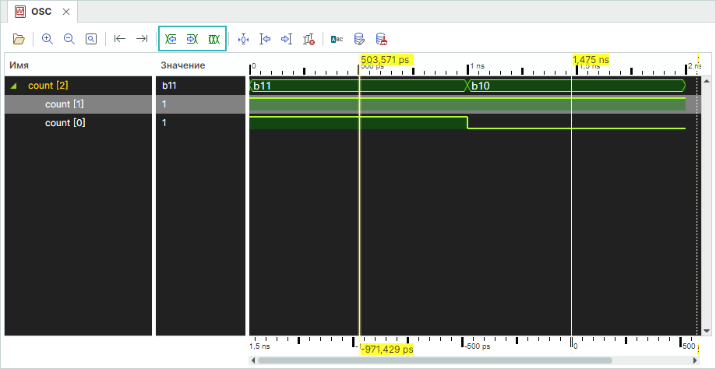The height and width of the screenshot is (369, 716).
Task: Zoom out of the waveform
Action: pyautogui.click(x=69, y=39)
